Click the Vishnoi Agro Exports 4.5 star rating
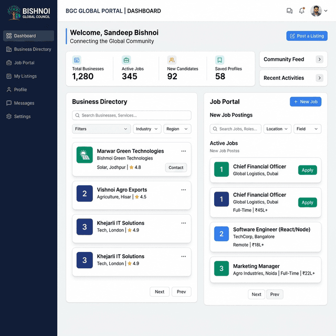The height and width of the screenshot is (336, 336). point(141,197)
